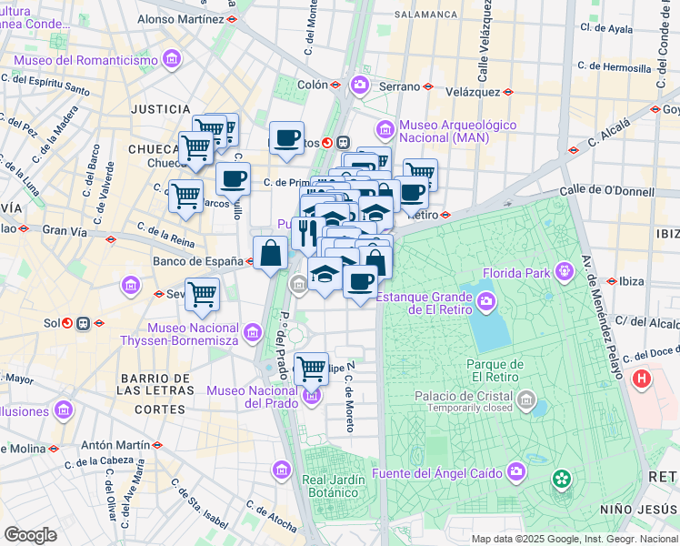Click the Palacio de Cristal gray pin
This screenshot has height=546, width=680.
click(526, 401)
